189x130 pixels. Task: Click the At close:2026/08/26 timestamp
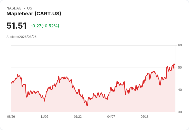tap(22, 37)
